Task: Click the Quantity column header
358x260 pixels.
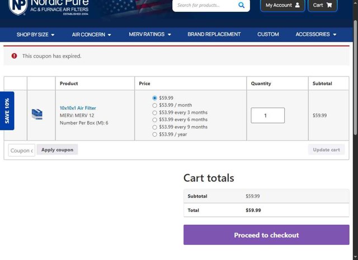Action: pos(261,83)
